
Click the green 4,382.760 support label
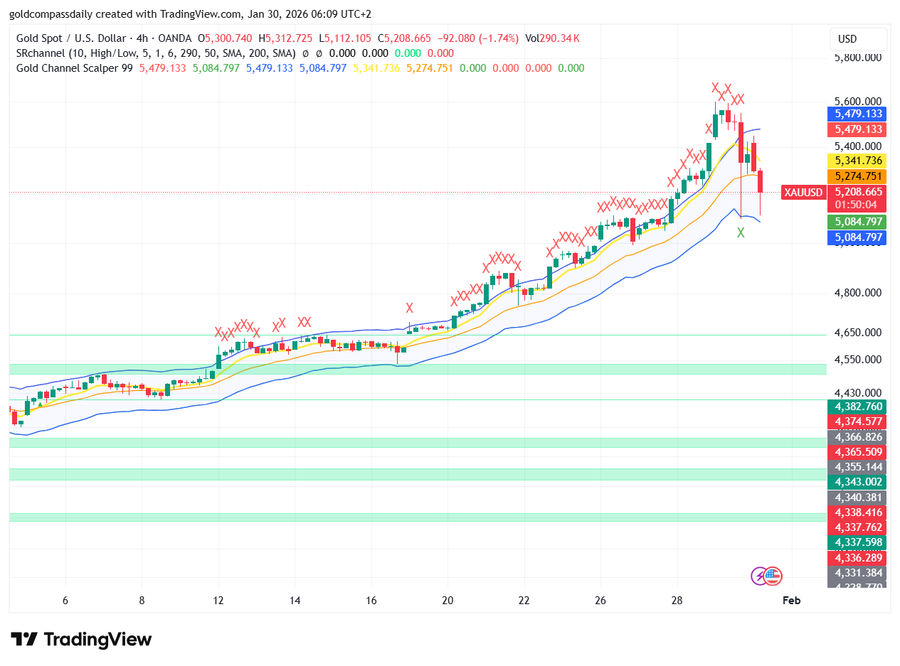pyautogui.click(x=856, y=407)
